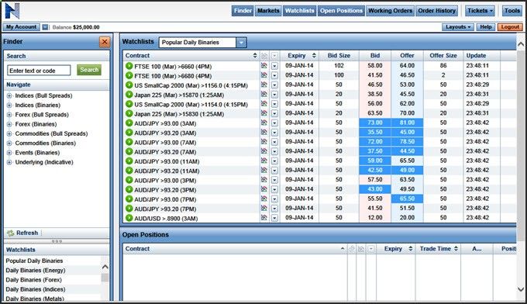The width and height of the screenshot is (527, 304).
Task: Click the orange Logout button
Action: tap(510, 27)
